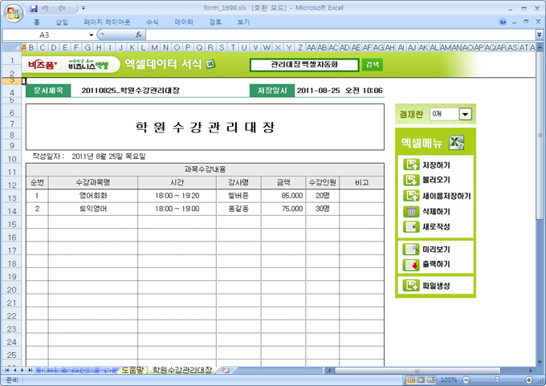Select the 홍길동 instructor cell
The width and height of the screenshot is (546, 386).
pos(238,209)
